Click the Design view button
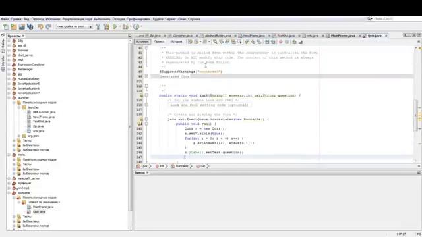The image size is (422, 237). tap(159, 41)
